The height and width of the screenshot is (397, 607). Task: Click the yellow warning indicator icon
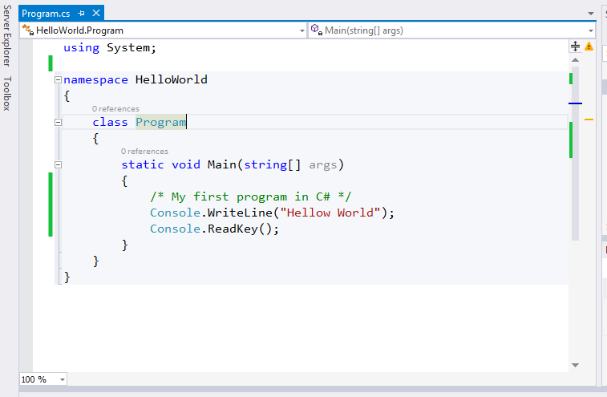click(589, 47)
